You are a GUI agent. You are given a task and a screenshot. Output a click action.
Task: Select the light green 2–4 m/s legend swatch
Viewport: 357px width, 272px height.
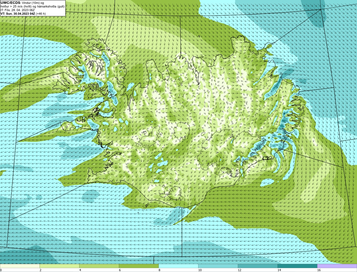click(59, 266)
